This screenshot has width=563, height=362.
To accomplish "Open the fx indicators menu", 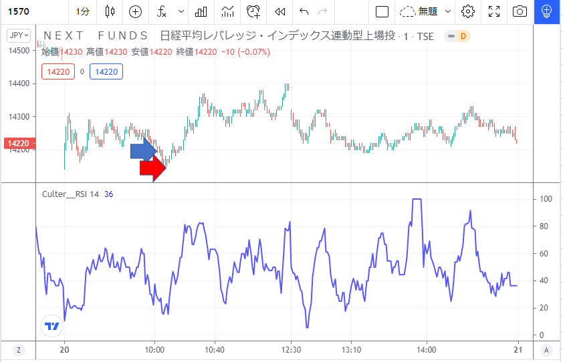I will click(x=162, y=11).
